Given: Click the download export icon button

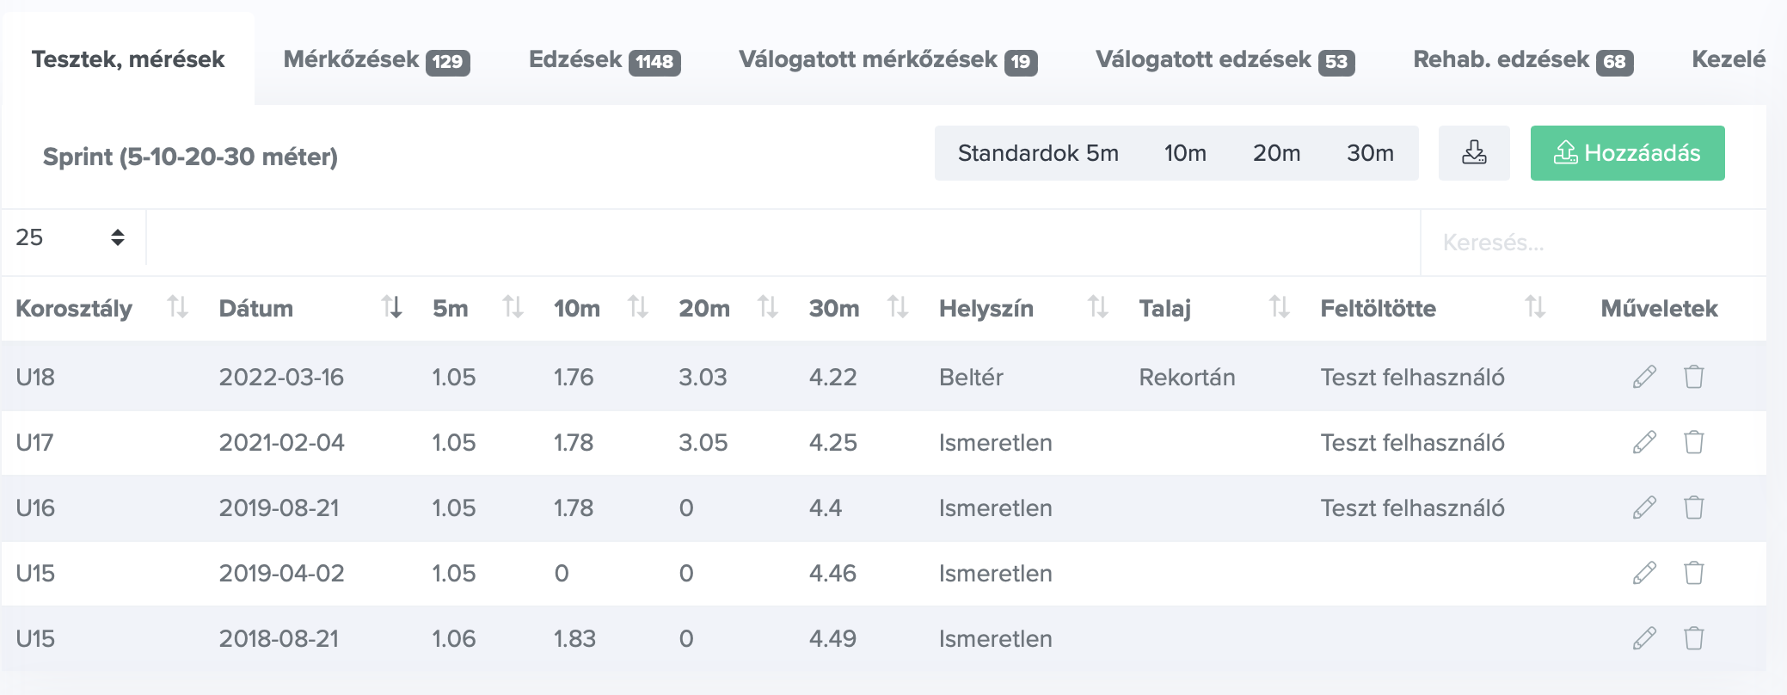Looking at the screenshot, I should pos(1474,153).
